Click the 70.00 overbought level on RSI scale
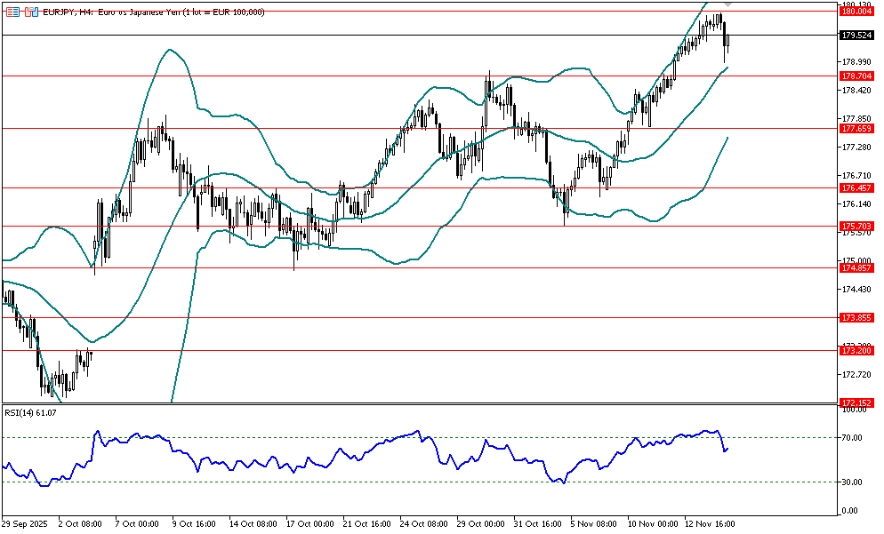Screen dimensions: 884x534 click(853, 438)
